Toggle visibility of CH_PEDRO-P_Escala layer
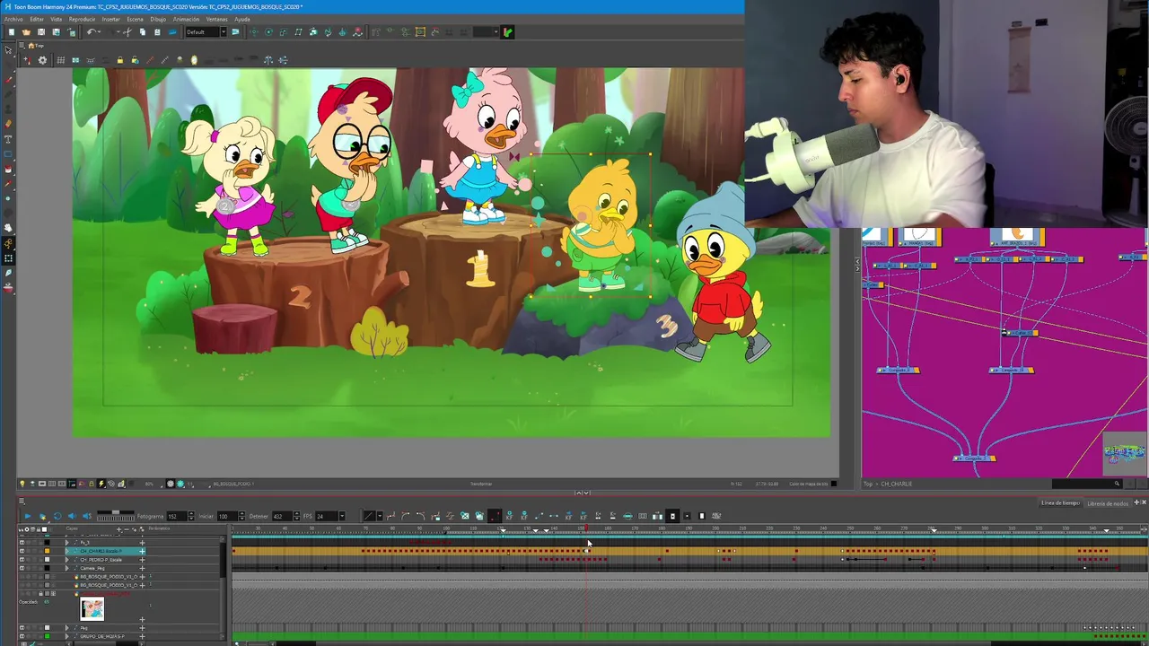Viewport: 1149px width, 646px height. pos(22,560)
